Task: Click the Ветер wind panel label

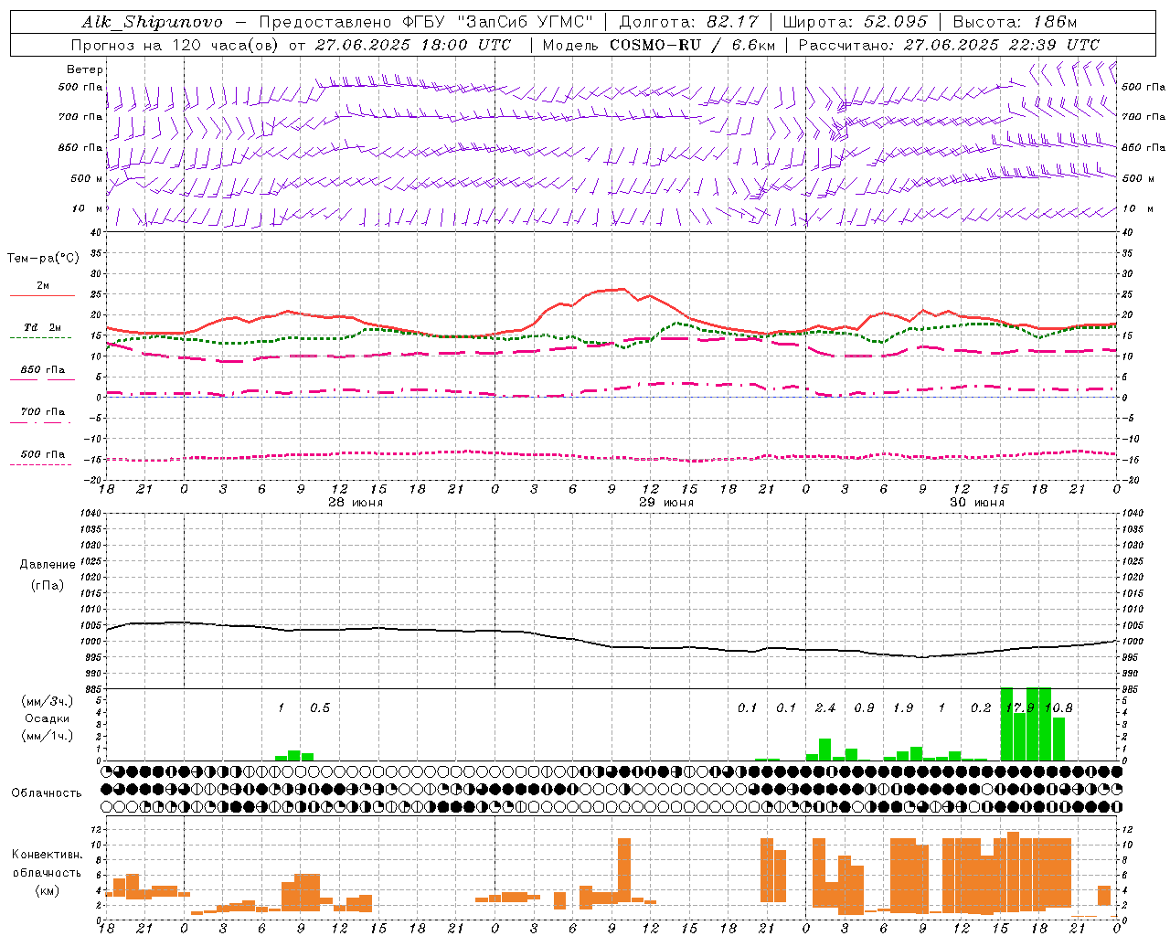Action: click(84, 69)
